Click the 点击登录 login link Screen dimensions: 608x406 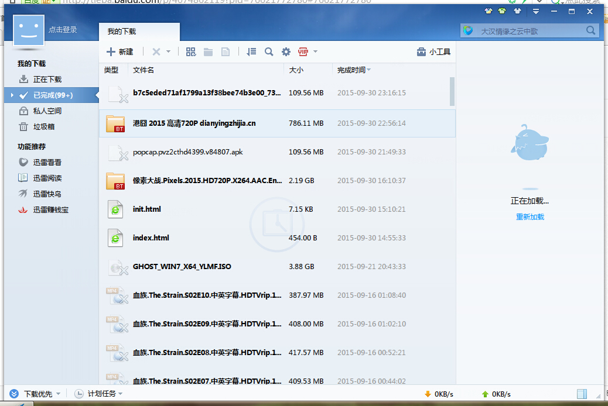point(63,30)
